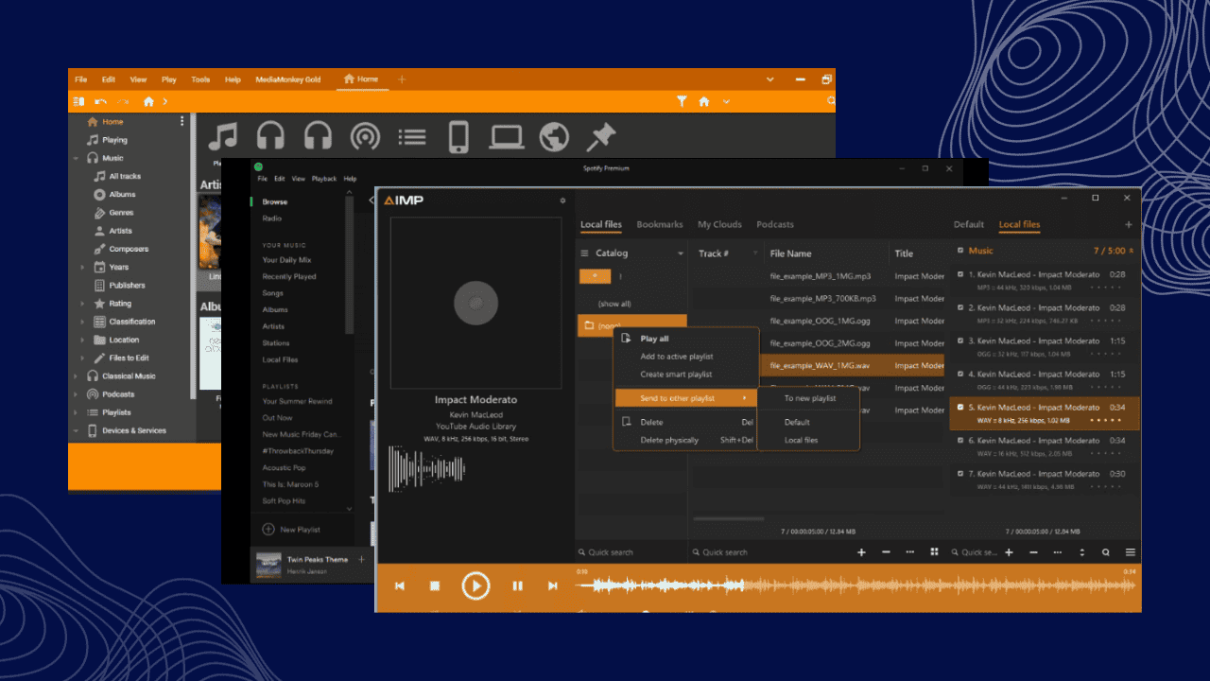This screenshot has height=681, width=1210.
Task: Toggle checkbox for track 1 Kevin MacLeod
Action: coord(960,274)
